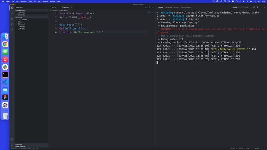Kill the terminal with the trash icon

257,7
